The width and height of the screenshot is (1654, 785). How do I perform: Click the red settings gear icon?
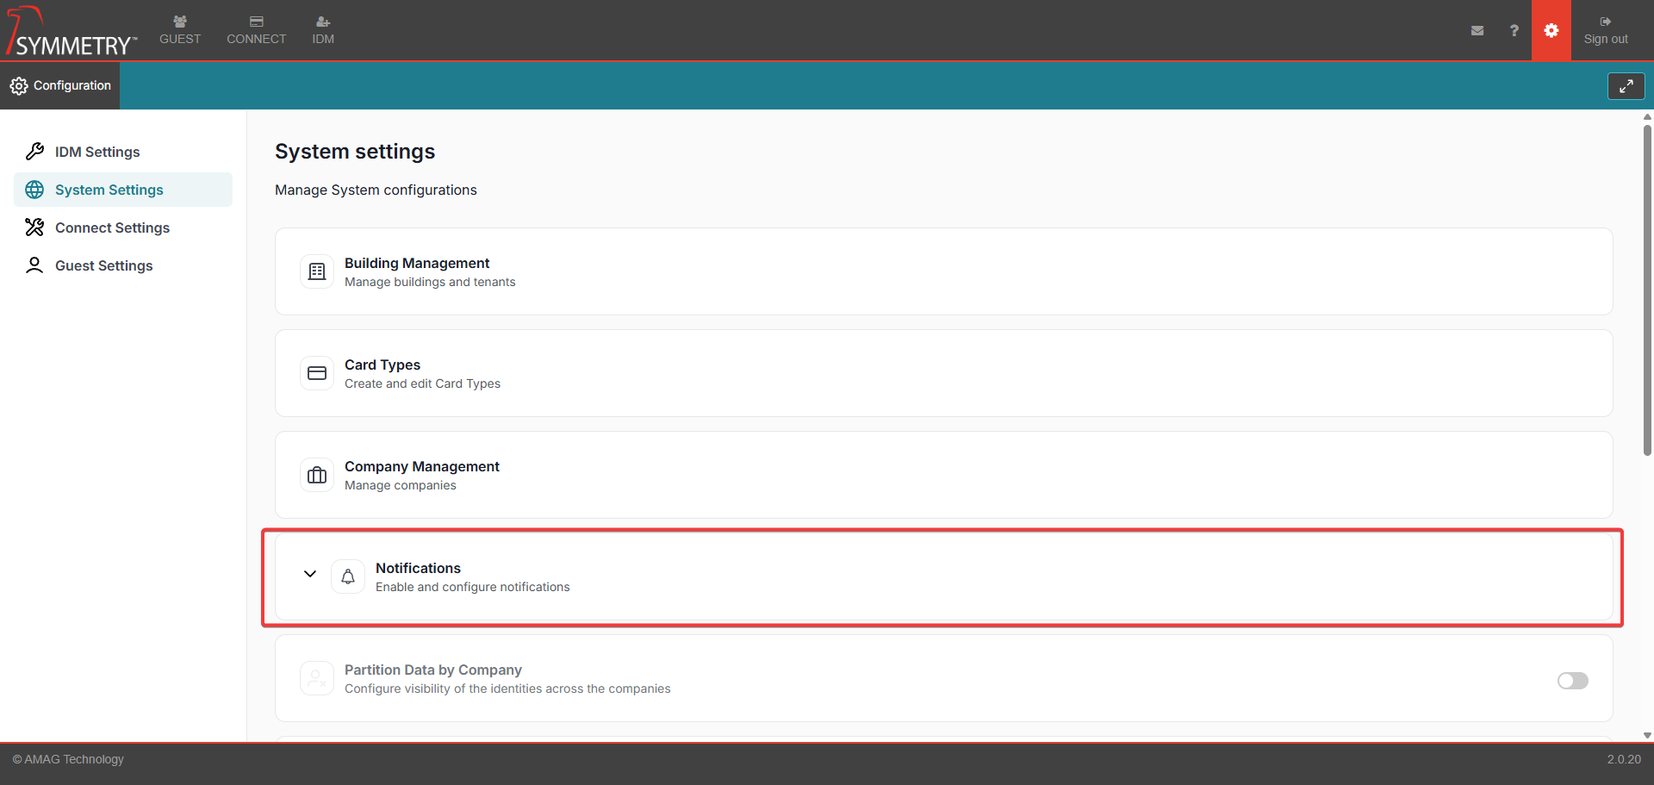pos(1551,31)
